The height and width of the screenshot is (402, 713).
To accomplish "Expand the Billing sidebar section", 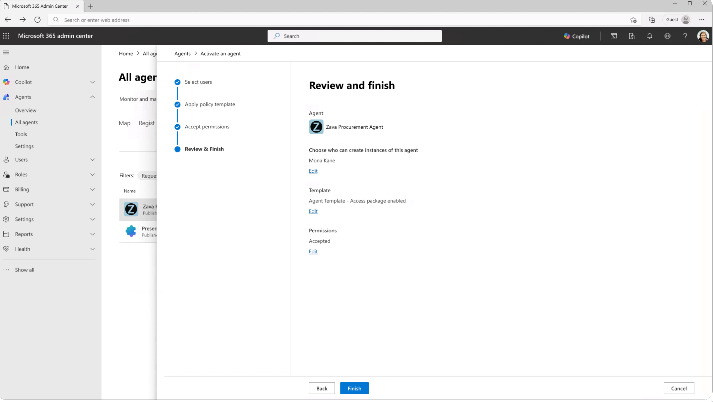I will (x=92, y=190).
